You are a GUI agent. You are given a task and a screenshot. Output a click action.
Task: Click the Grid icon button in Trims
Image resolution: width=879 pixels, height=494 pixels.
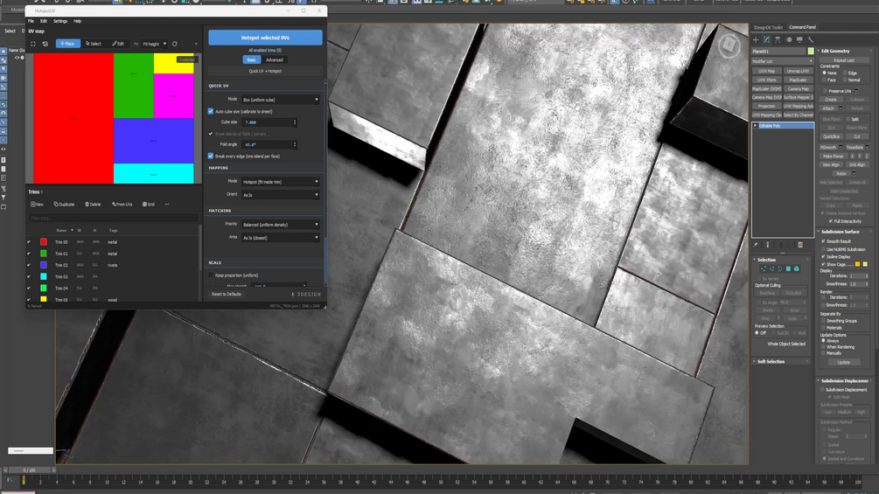149,205
